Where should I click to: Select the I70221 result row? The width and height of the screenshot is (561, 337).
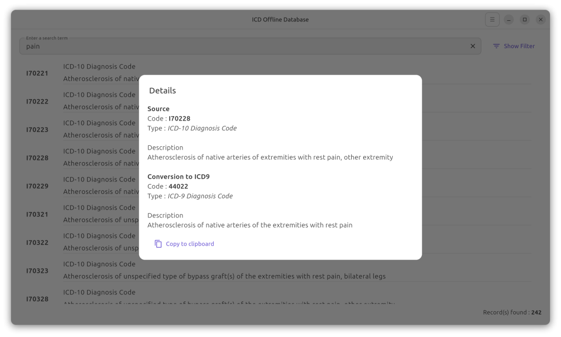pos(37,73)
